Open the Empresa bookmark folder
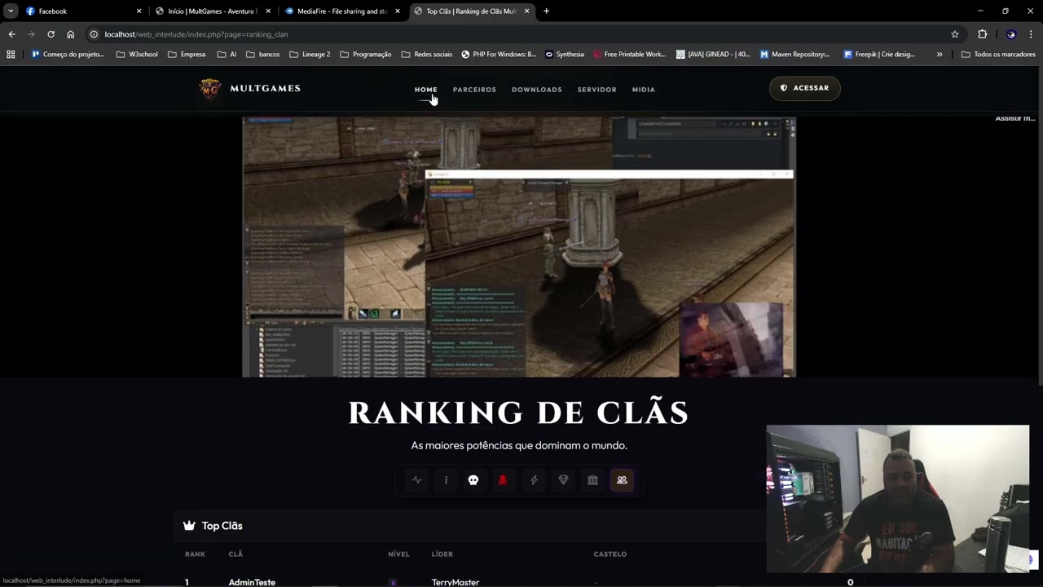The width and height of the screenshot is (1043, 587). (187, 55)
